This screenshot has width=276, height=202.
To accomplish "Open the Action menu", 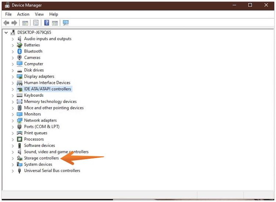I will point(23,14).
